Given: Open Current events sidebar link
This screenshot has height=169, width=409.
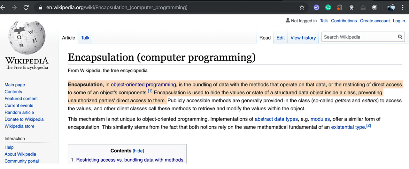Looking at the screenshot, I should (19, 106).
